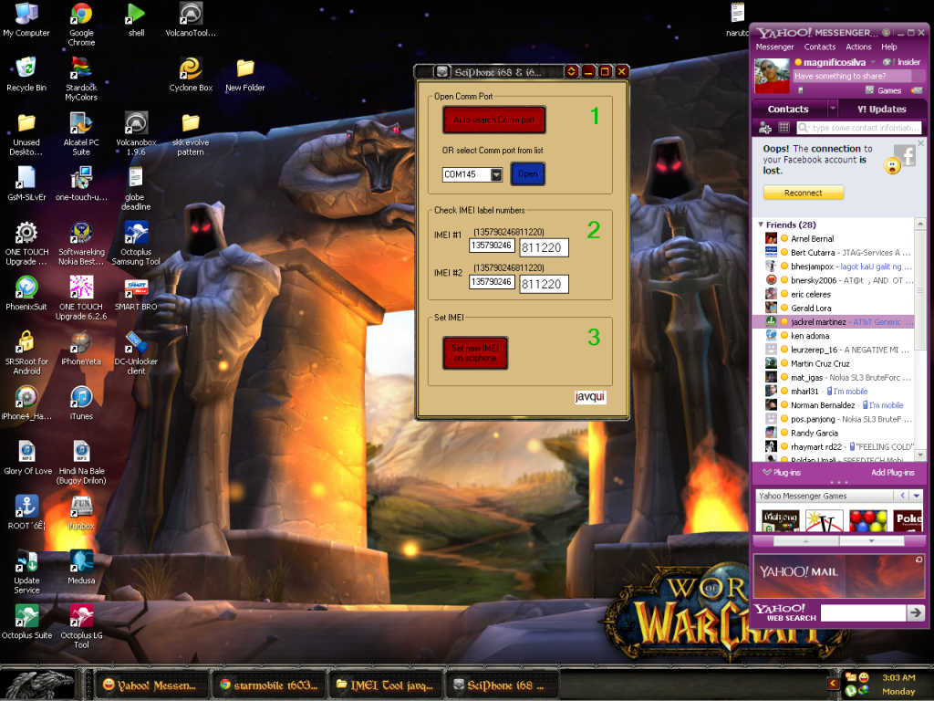Viewport: 934px width, 701px height.
Task: Open the Actions menu
Action: 858,47
